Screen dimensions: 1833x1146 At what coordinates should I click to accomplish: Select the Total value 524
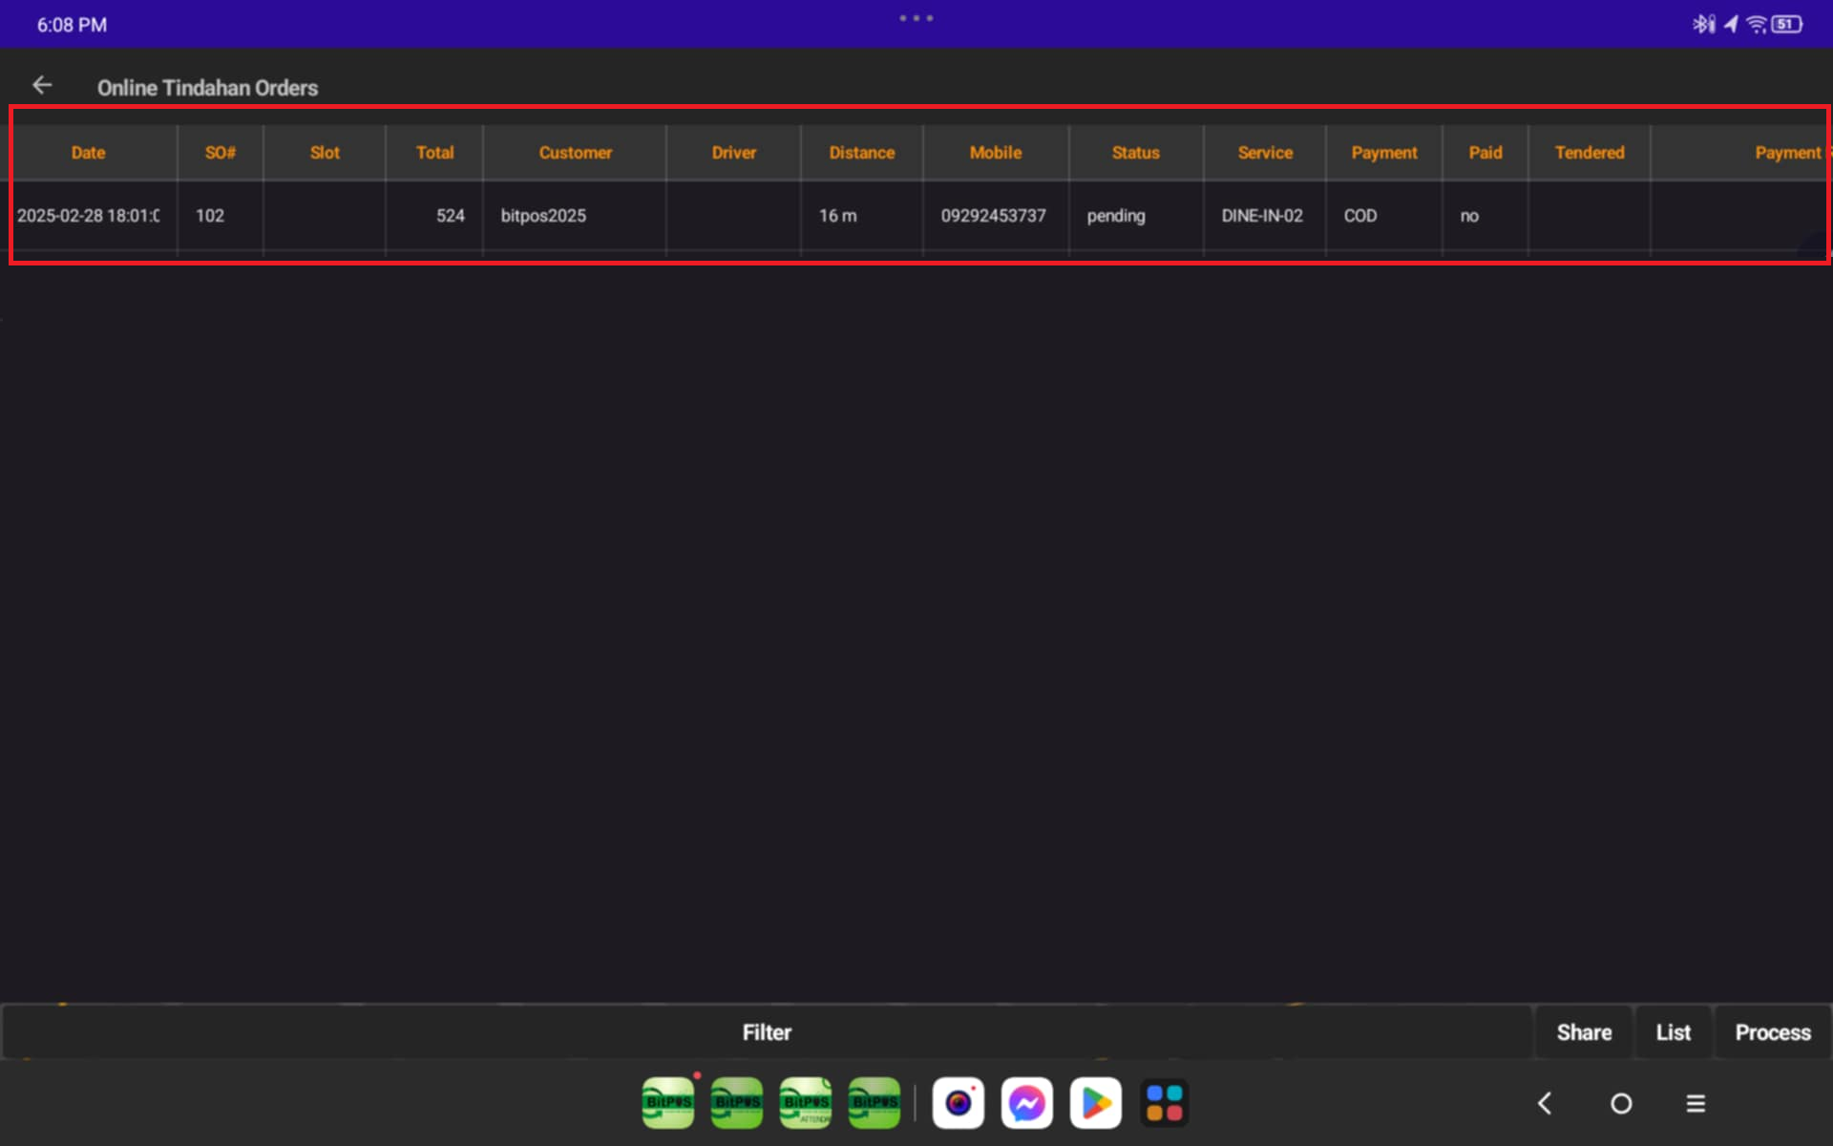(x=434, y=216)
